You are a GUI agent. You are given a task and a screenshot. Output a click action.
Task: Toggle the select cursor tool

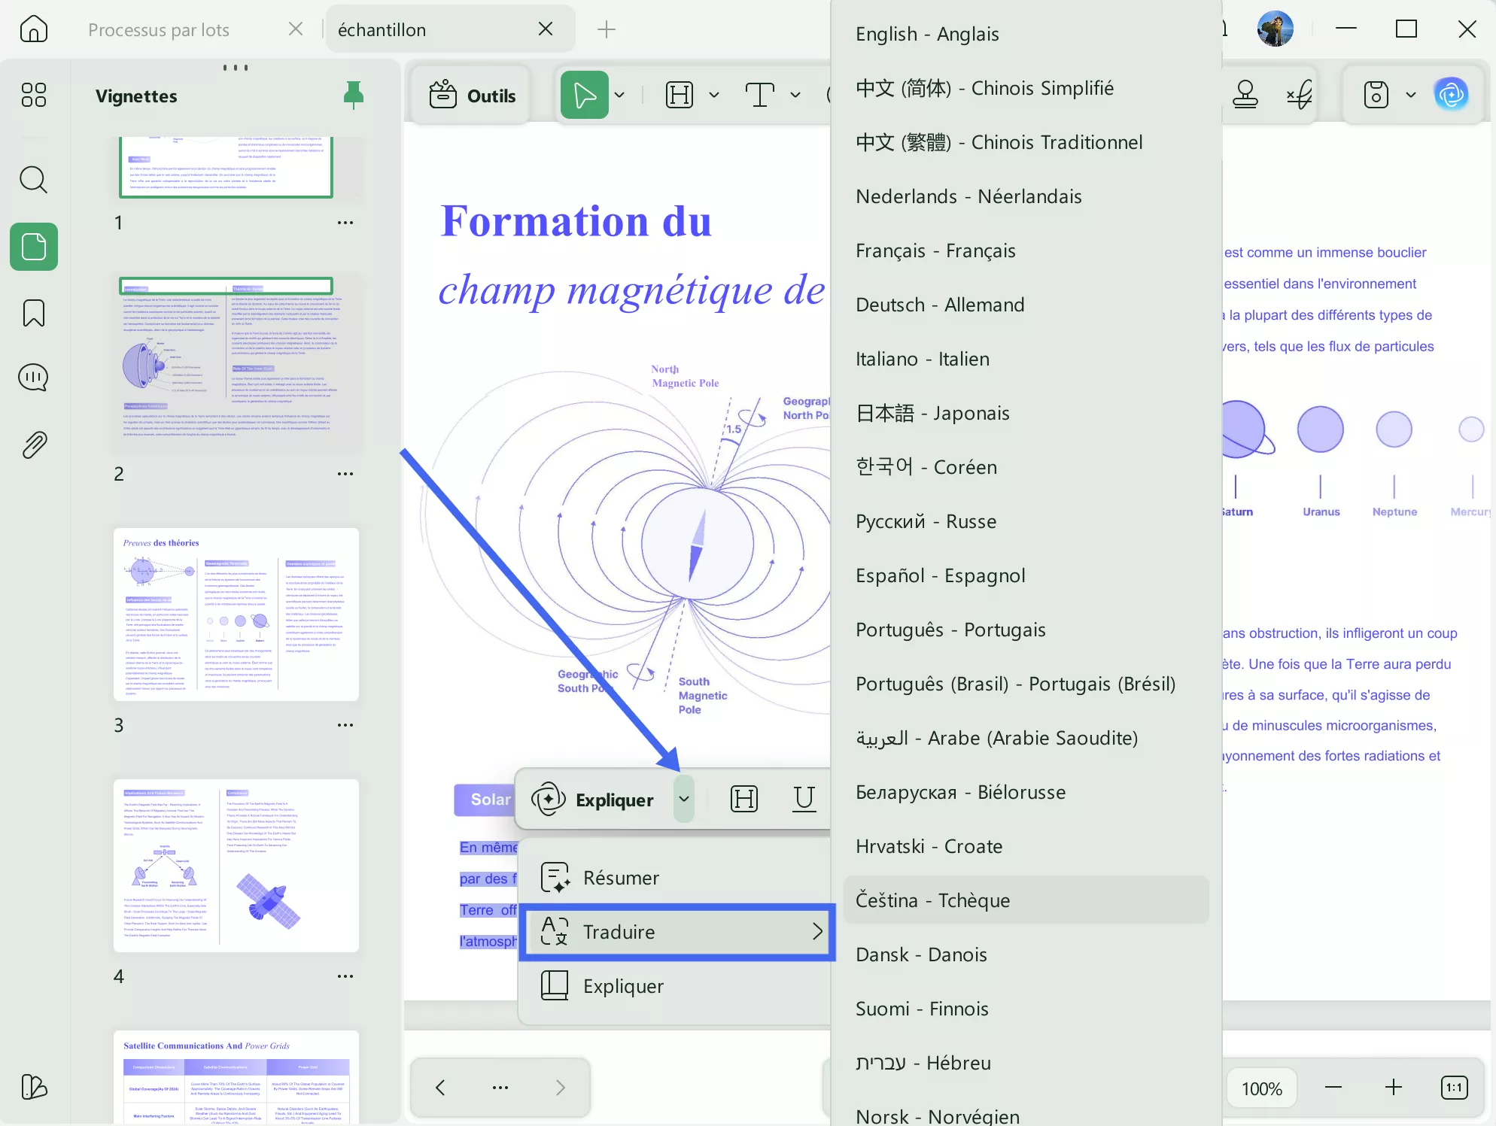584,95
